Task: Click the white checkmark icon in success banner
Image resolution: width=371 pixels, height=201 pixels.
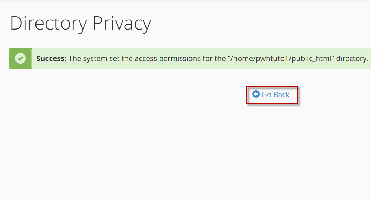Action: 20,58
